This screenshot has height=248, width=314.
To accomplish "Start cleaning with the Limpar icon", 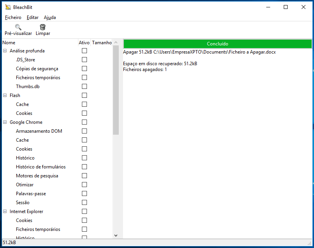I will click(43, 27).
